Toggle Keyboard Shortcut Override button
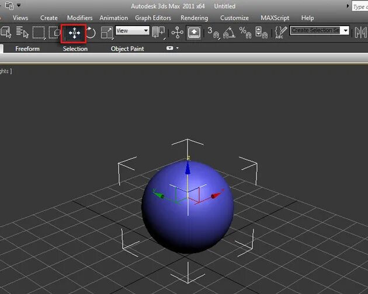The image size is (368, 294). click(193, 33)
